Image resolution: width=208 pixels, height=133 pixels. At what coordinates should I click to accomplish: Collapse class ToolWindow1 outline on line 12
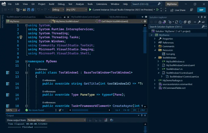[26, 73]
